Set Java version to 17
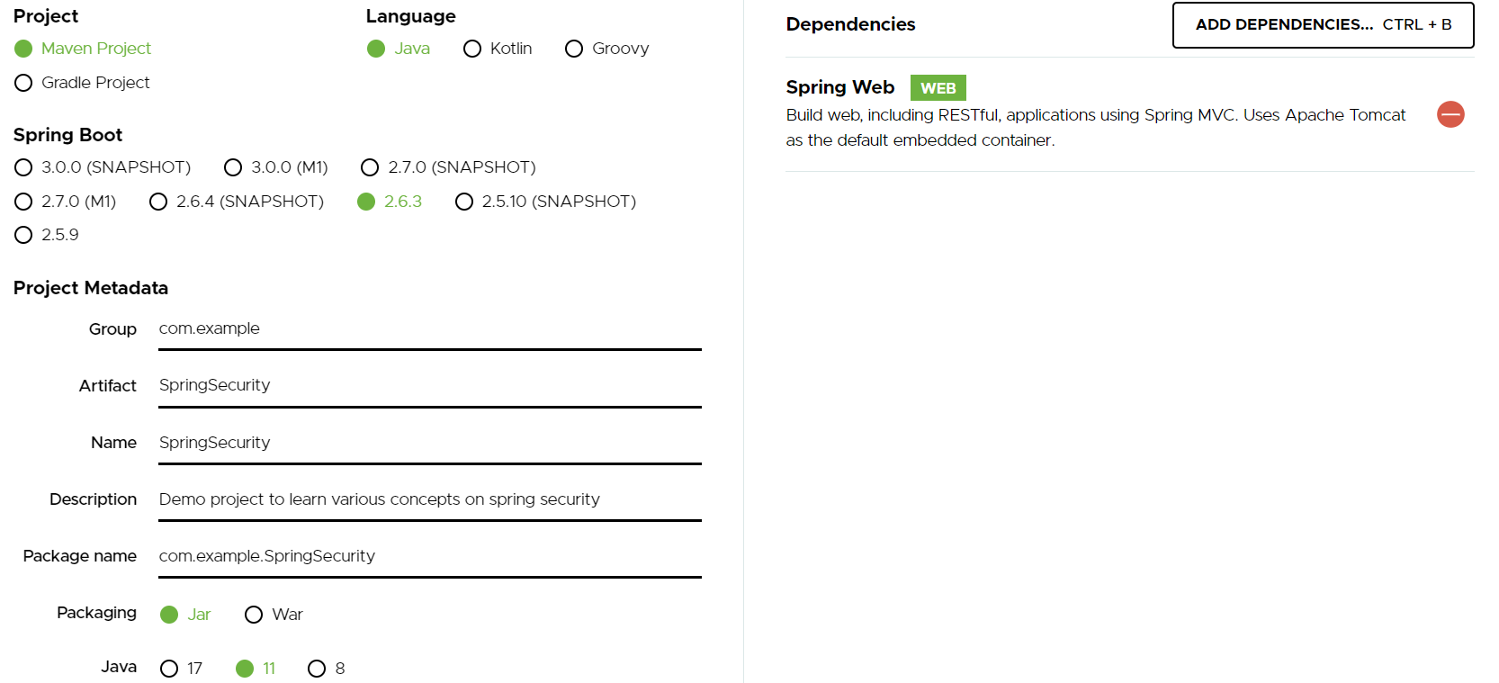The image size is (1499, 683). tap(169, 669)
